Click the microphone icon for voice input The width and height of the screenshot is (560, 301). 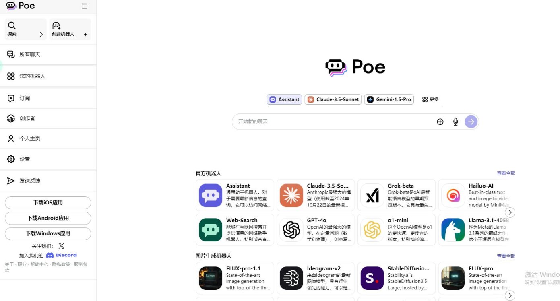point(455,121)
